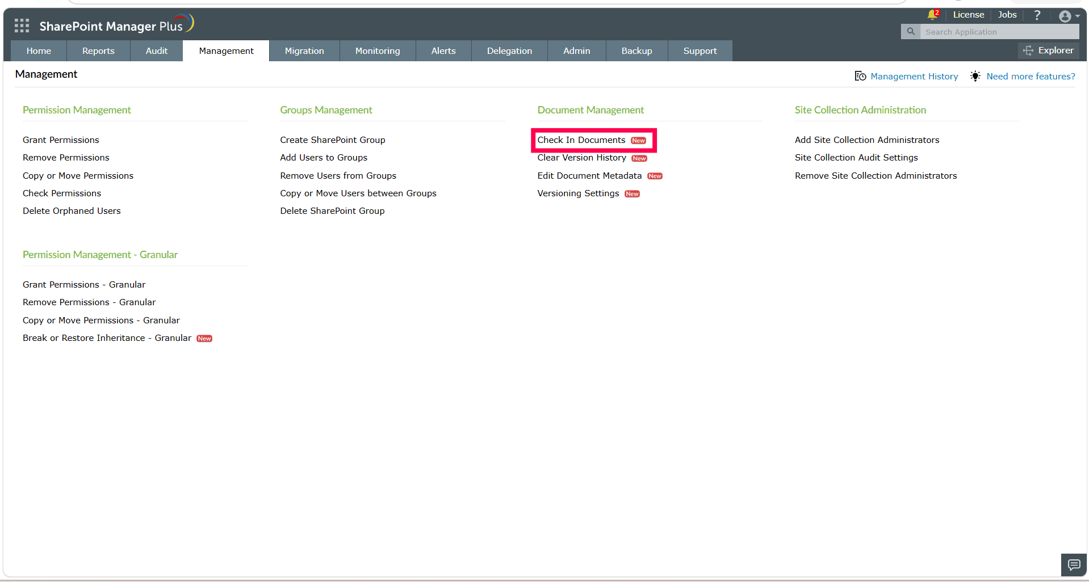The height and width of the screenshot is (582, 1089).
Task: Open Grant Permissions
Action: point(61,140)
